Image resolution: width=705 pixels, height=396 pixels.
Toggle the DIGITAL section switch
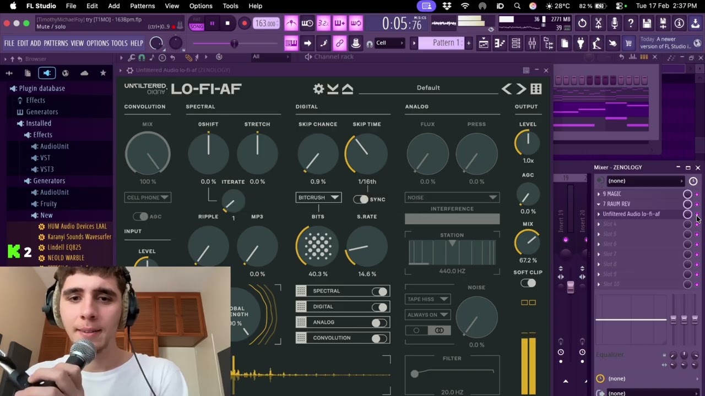click(379, 306)
